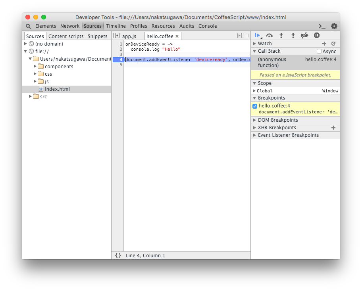Switch to the Network panel tab
This screenshot has width=362, height=291.
click(x=70, y=26)
